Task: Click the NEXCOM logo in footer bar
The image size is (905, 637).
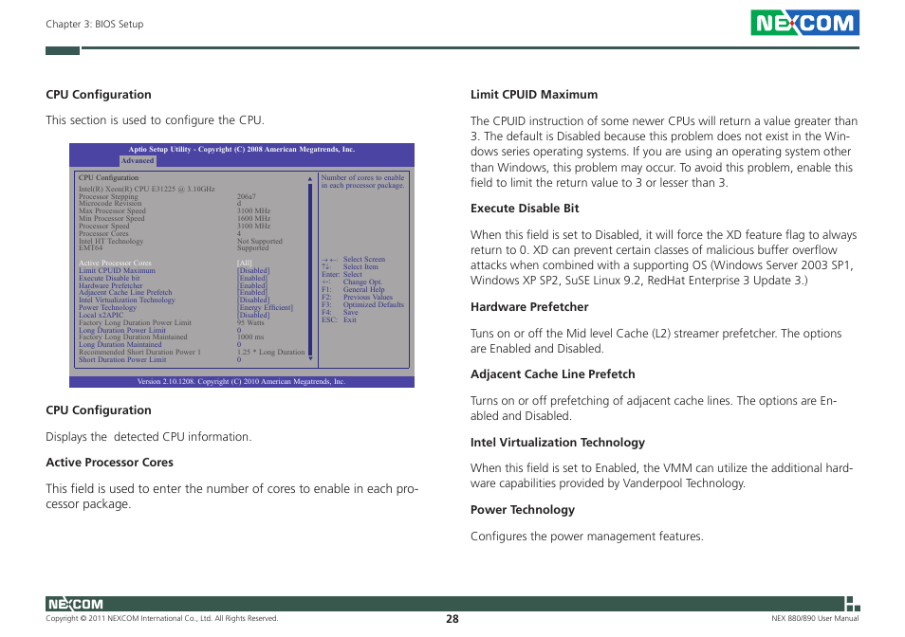Action: click(x=76, y=604)
